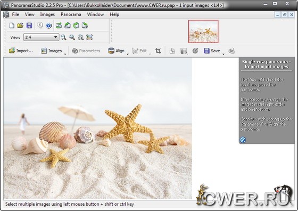Image resolution: width=298 pixels, height=211 pixels.
Task: Save project using the top floppy disk icon
Action: click(x=29, y=26)
